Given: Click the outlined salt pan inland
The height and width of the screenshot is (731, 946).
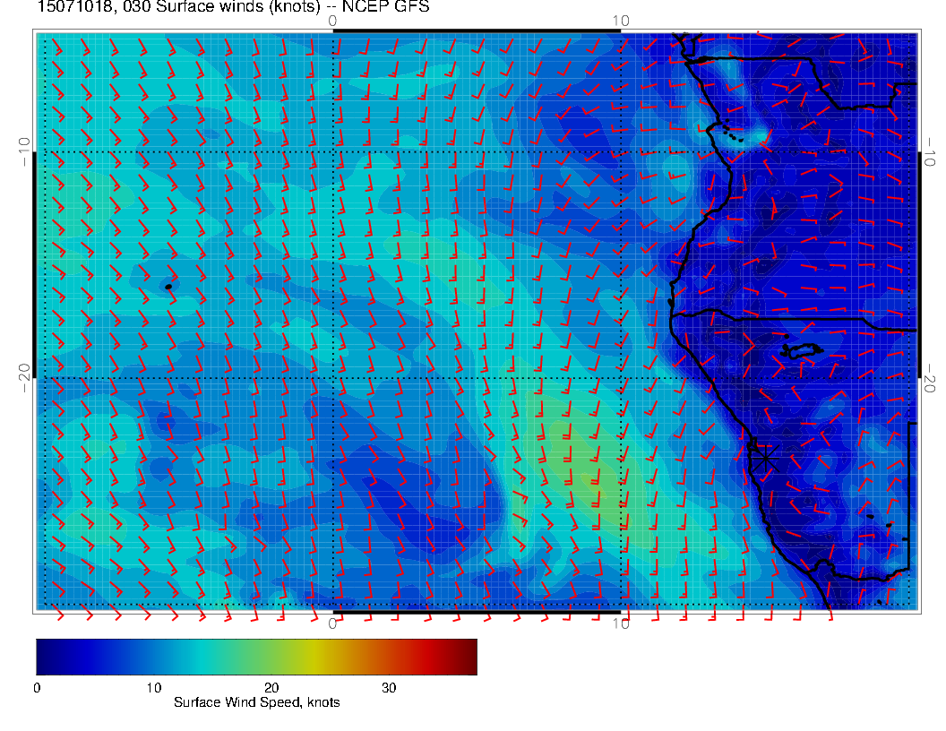Looking at the screenshot, I should [x=803, y=350].
